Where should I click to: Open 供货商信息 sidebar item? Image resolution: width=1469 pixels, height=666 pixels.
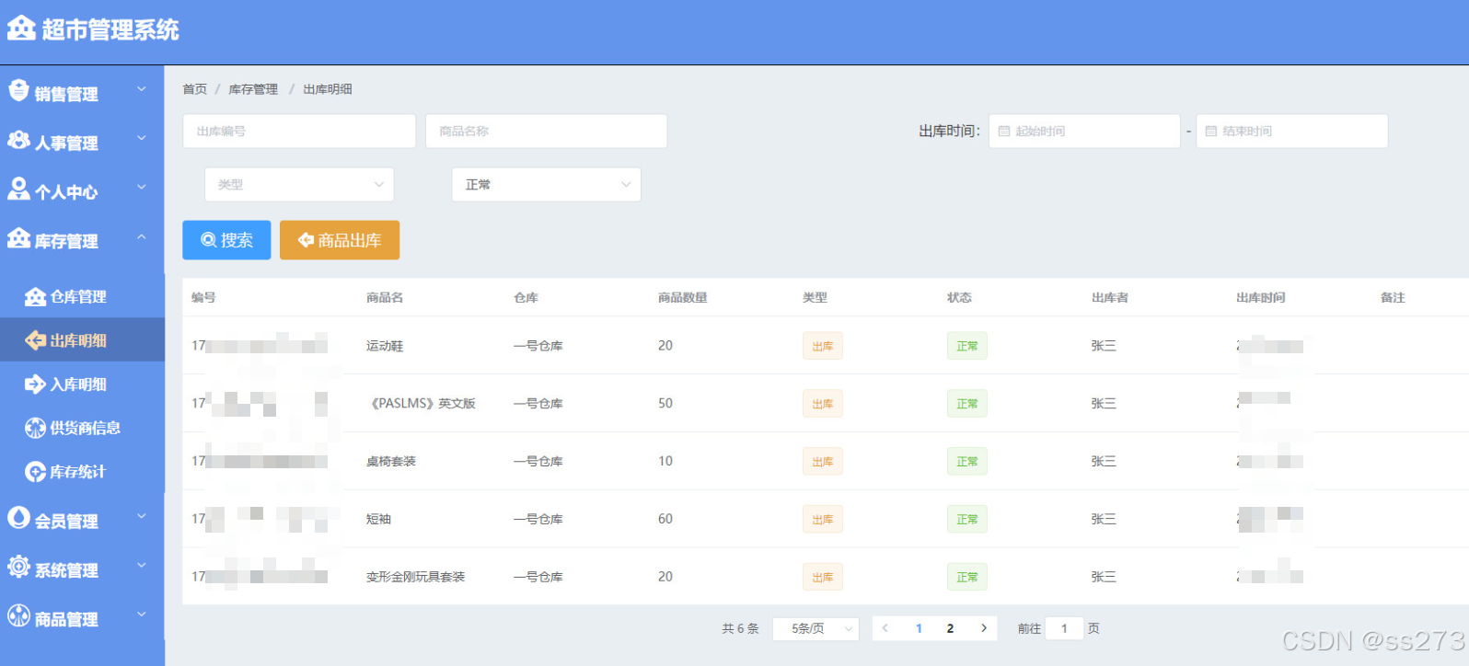point(82,428)
